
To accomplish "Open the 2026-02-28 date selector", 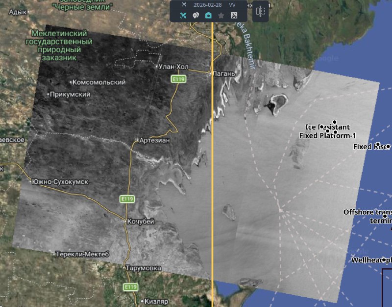I will pos(206,4).
